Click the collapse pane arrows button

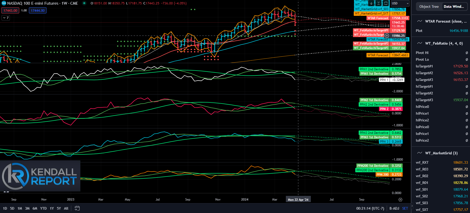click(378, 3)
